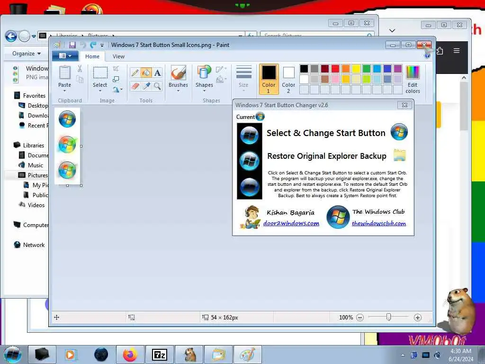Select the Magnifier tool
This screenshot has width=485, height=364.
pos(157,86)
